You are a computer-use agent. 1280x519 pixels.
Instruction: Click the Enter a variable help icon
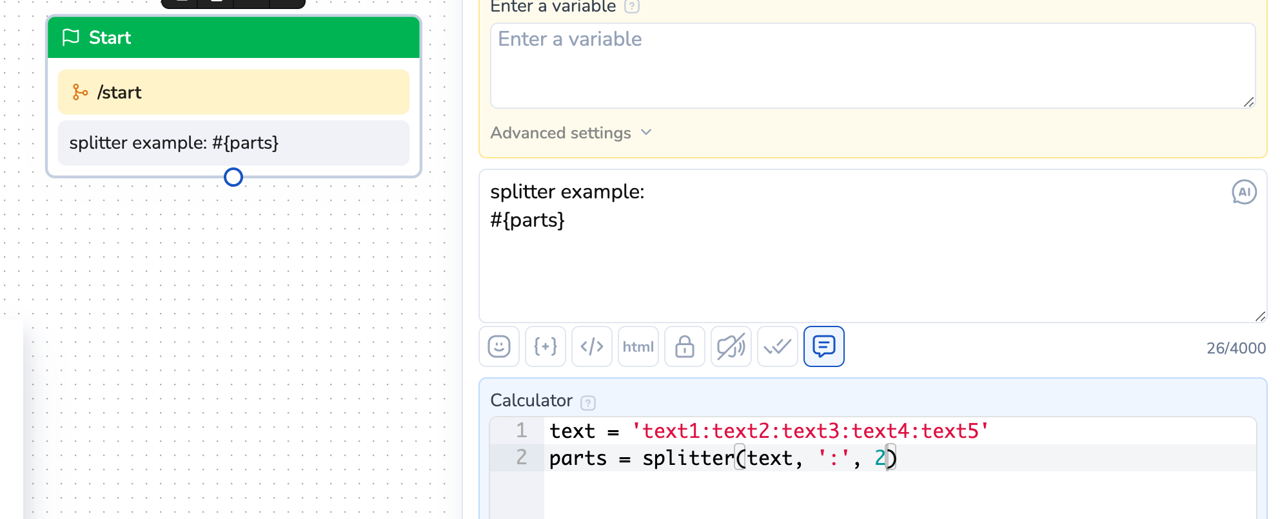[x=632, y=6]
